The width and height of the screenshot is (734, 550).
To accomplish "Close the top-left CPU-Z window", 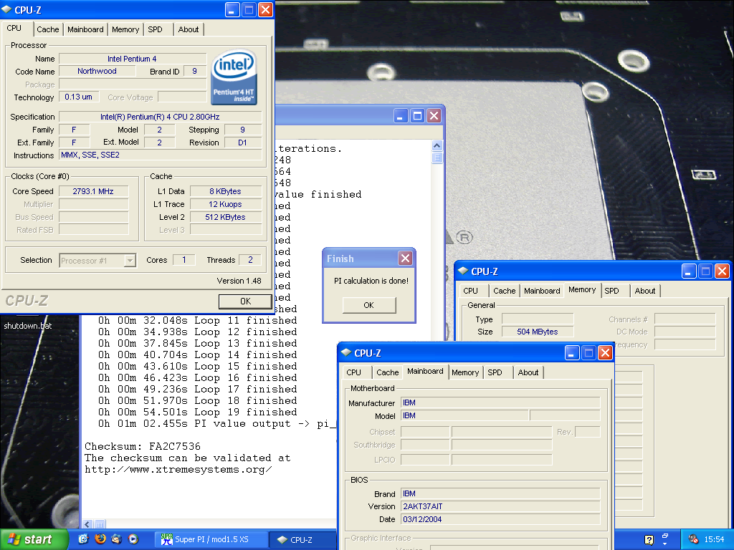I will [x=265, y=10].
